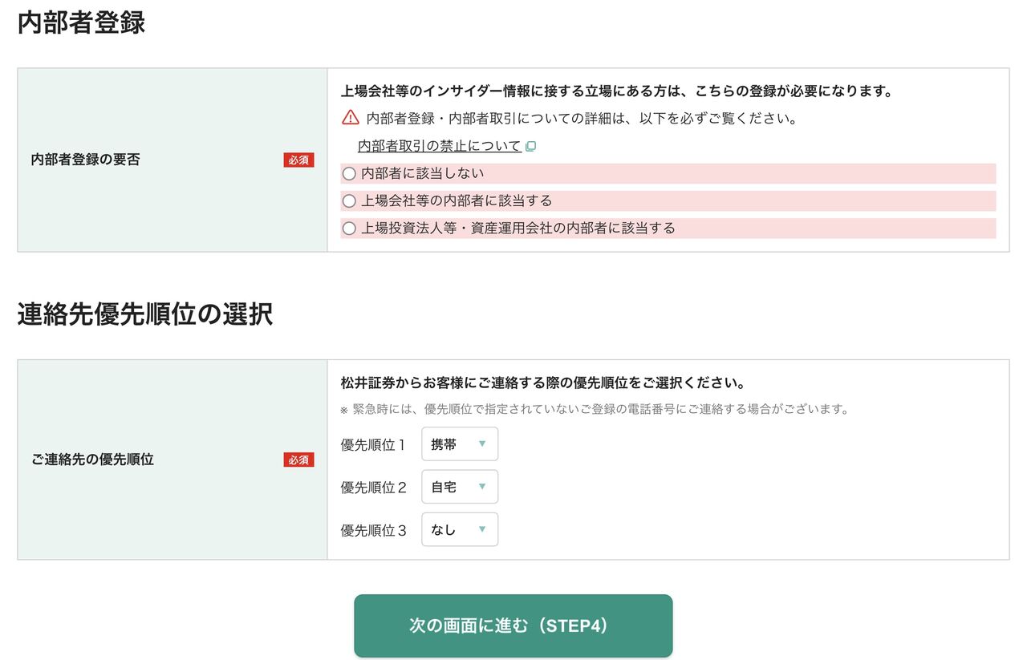1027x660 pixels.
Task: Click the 優先順位２ field label
Action: [x=374, y=487]
